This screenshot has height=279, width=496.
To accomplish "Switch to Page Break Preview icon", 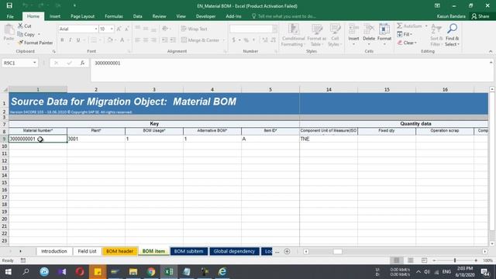I will click(x=424, y=260).
